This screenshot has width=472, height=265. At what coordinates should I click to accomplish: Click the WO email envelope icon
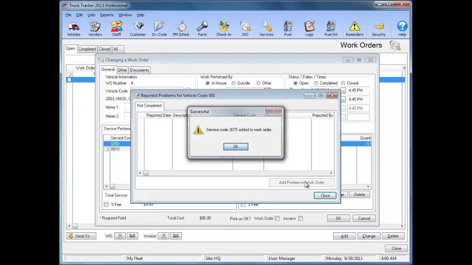[132, 236]
